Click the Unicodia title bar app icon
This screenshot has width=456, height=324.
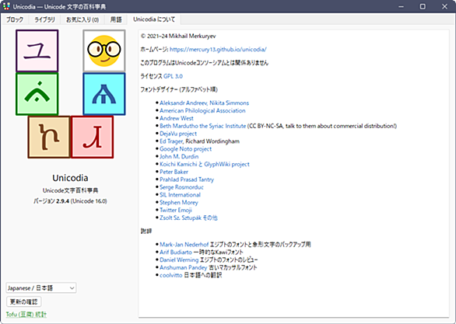tap(6, 6)
